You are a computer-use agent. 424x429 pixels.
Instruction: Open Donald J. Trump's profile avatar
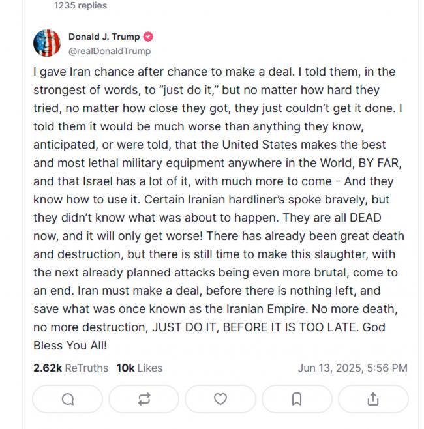(47, 43)
